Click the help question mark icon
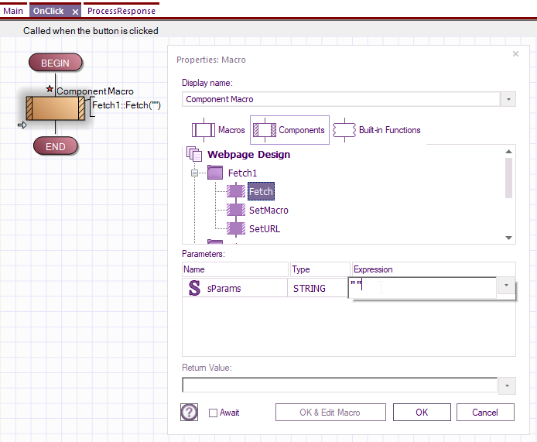Screen dimensions: 537x442 189,412
